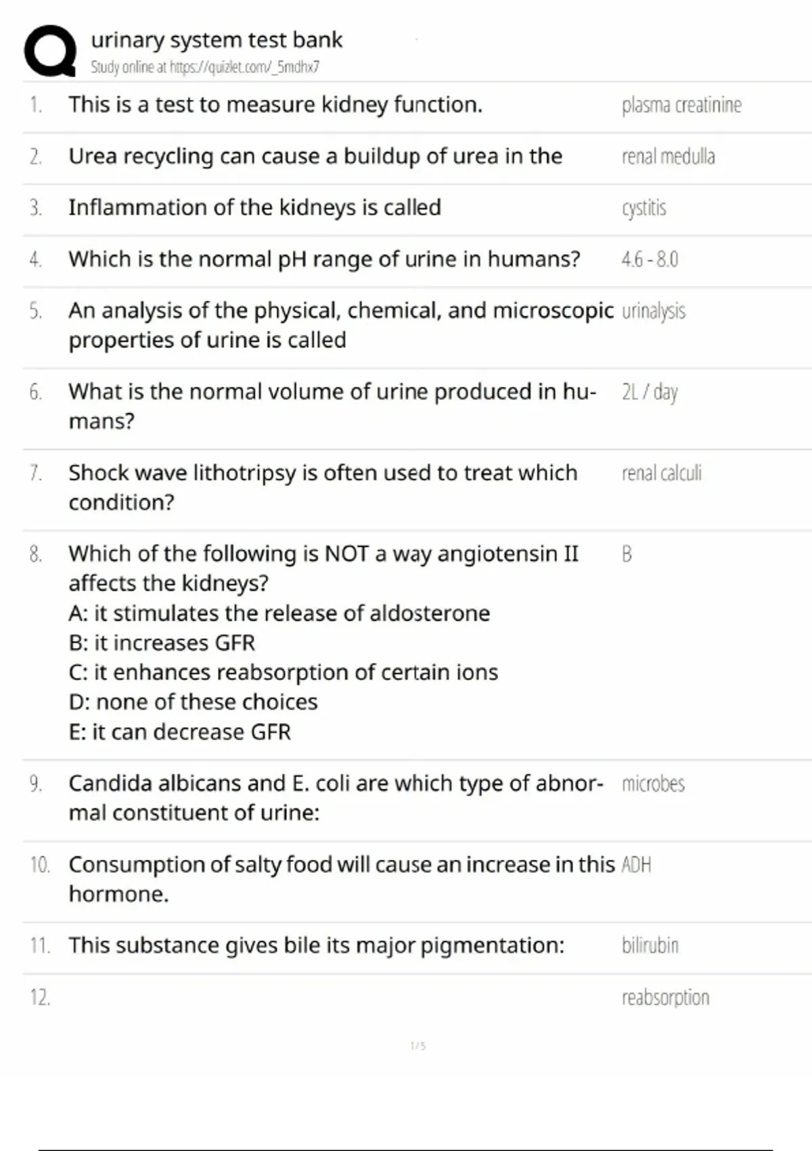This screenshot has height=1151, width=812.
Task: Click the '2L / day' answer
Action: (x=650, y=392)
